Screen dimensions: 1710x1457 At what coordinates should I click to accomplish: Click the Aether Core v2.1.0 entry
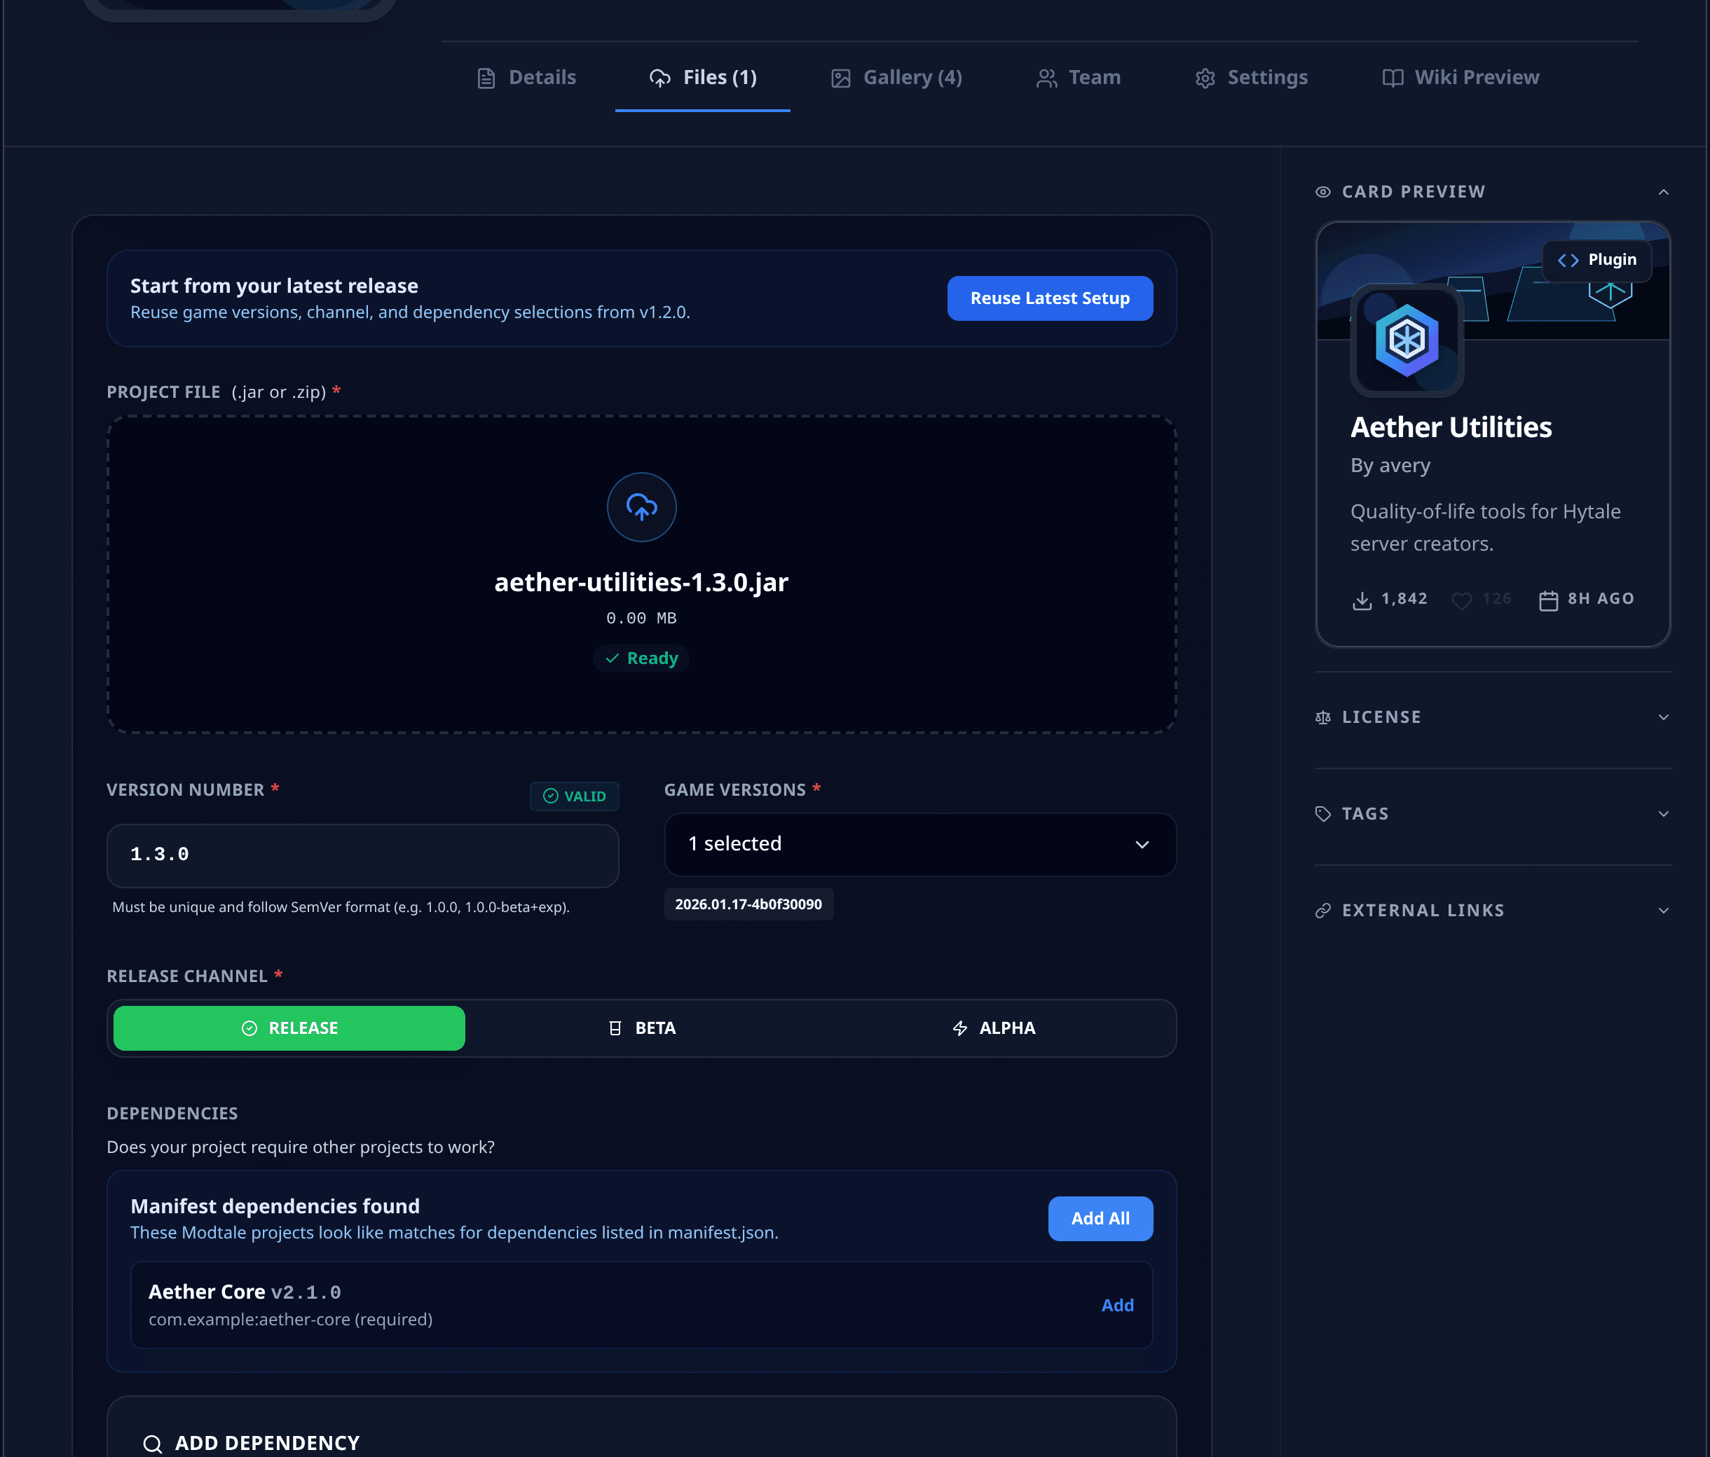(641, 1305)
